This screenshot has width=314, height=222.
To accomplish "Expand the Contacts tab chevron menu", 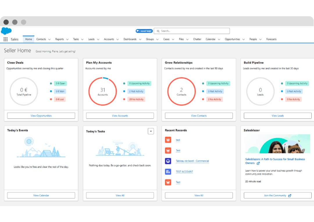I will (x=49, y=39).
